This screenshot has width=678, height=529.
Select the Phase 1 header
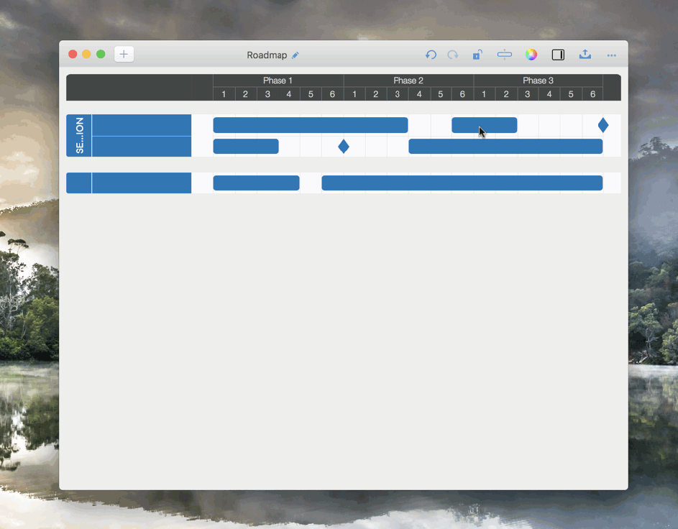[278, 80]
